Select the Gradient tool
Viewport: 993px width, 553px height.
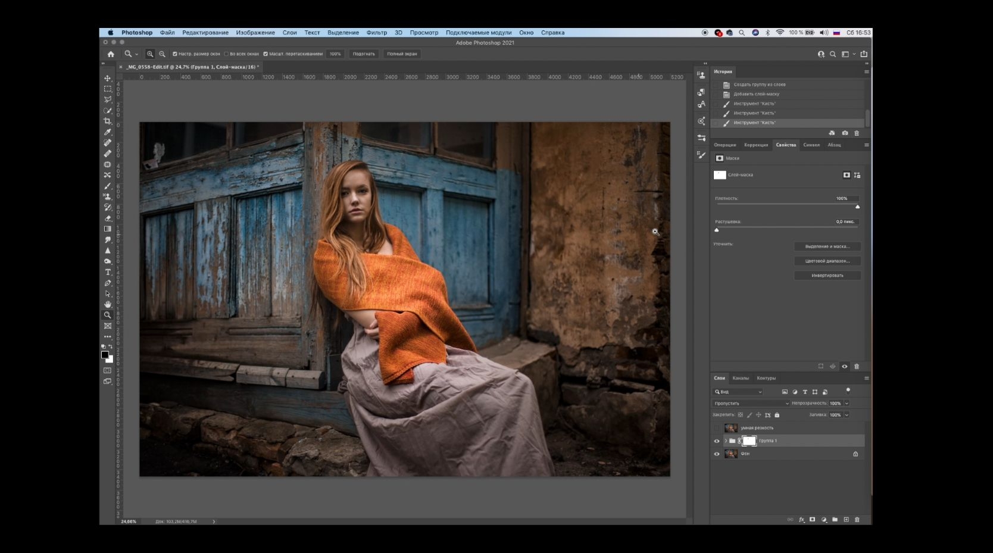point(108,229)
